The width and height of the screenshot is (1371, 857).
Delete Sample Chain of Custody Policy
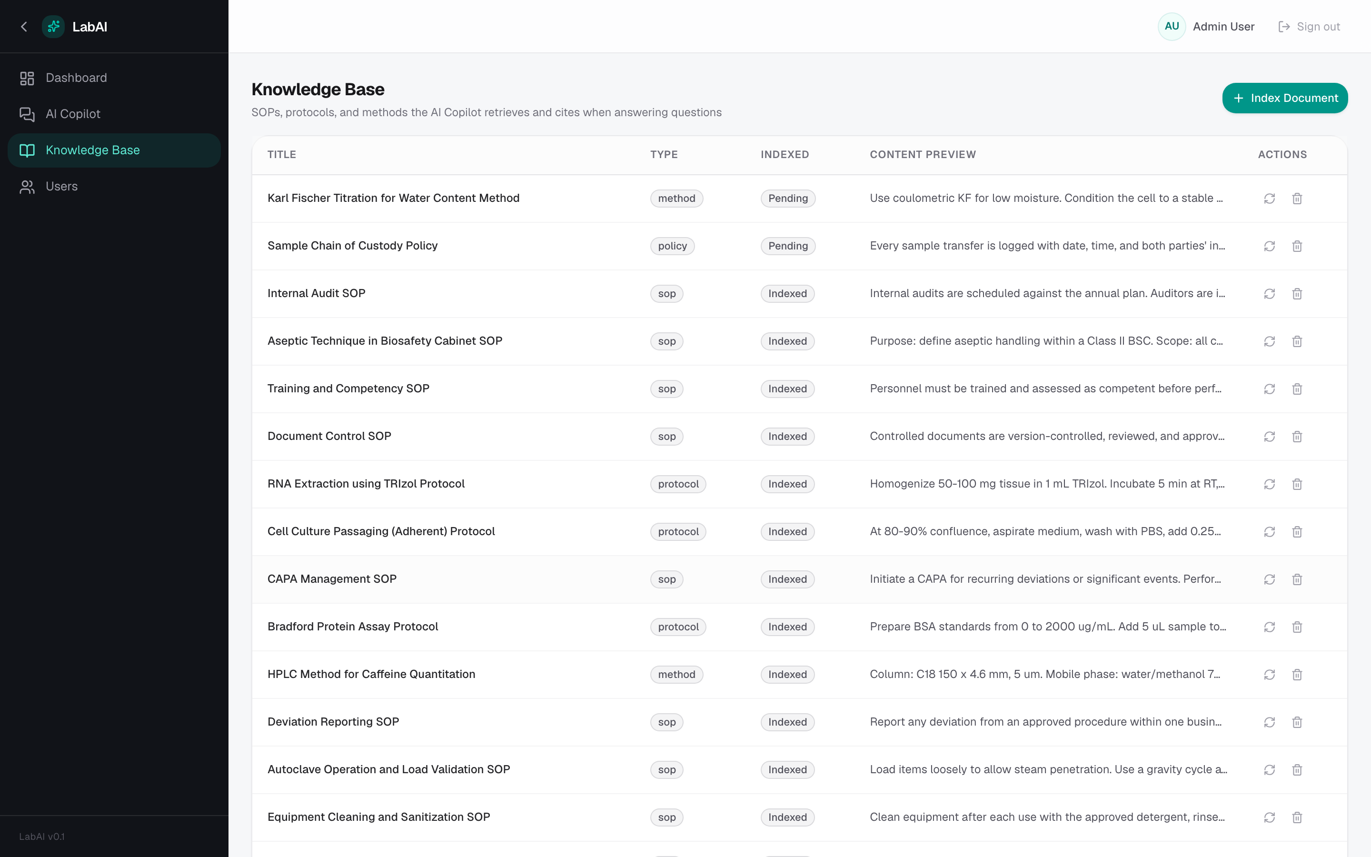[1297, 246]
